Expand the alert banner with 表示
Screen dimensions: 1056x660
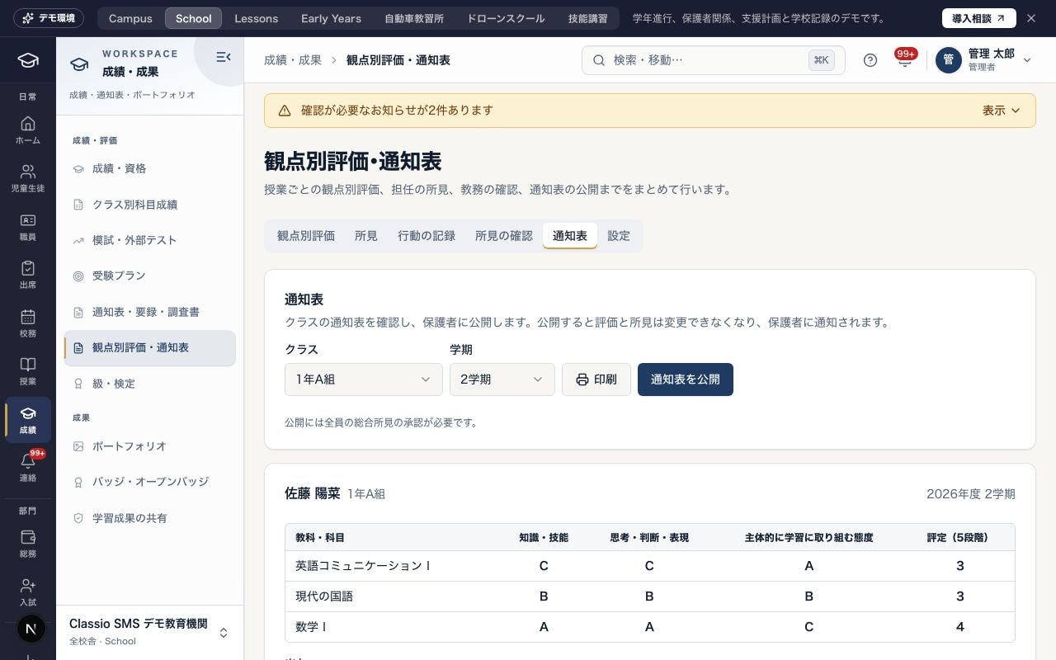(x=1002, y=111)
